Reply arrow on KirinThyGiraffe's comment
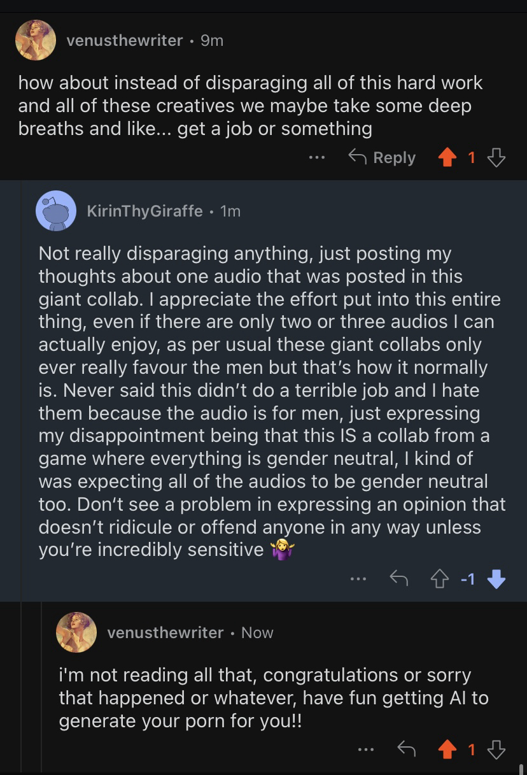Screen dimensions: 527x775 pyautogui.click(x=398, y=578)
